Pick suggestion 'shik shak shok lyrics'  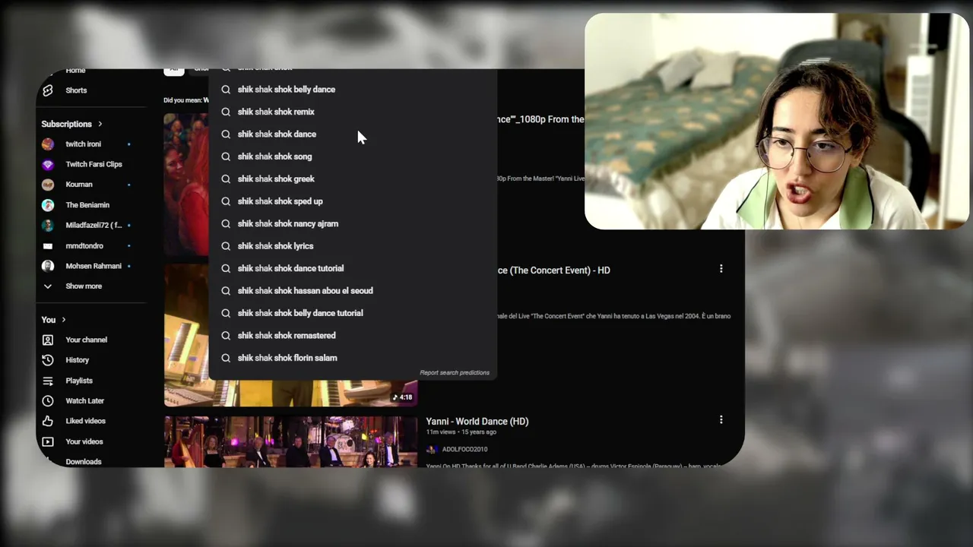(353, 246)
